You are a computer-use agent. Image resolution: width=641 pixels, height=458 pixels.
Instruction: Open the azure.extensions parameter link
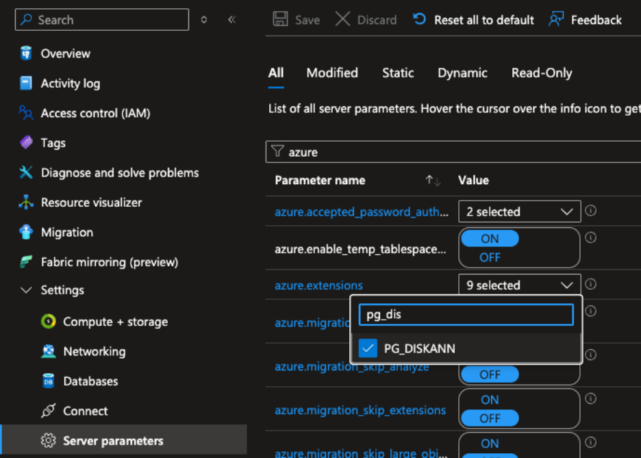coord(318,285)
